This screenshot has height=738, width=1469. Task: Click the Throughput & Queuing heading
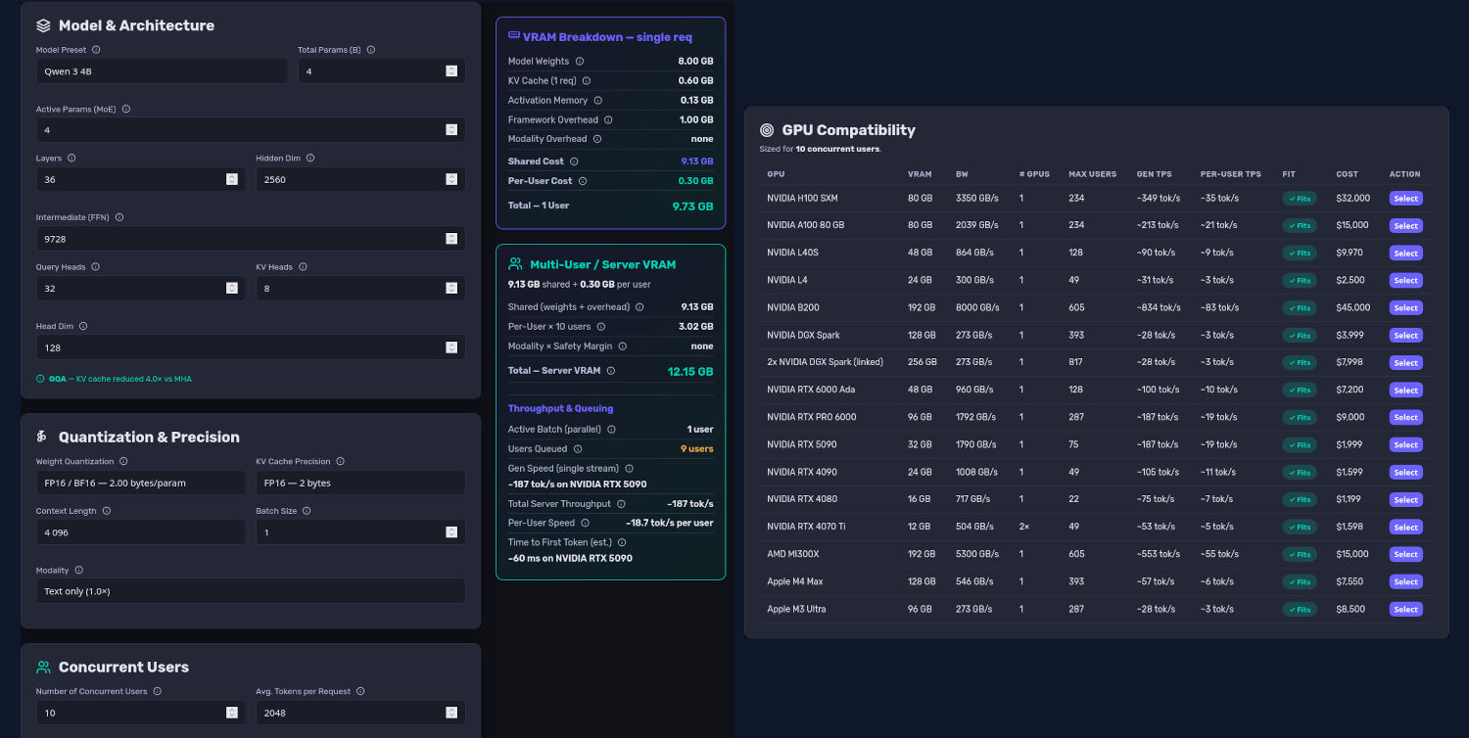click(560, 409)
